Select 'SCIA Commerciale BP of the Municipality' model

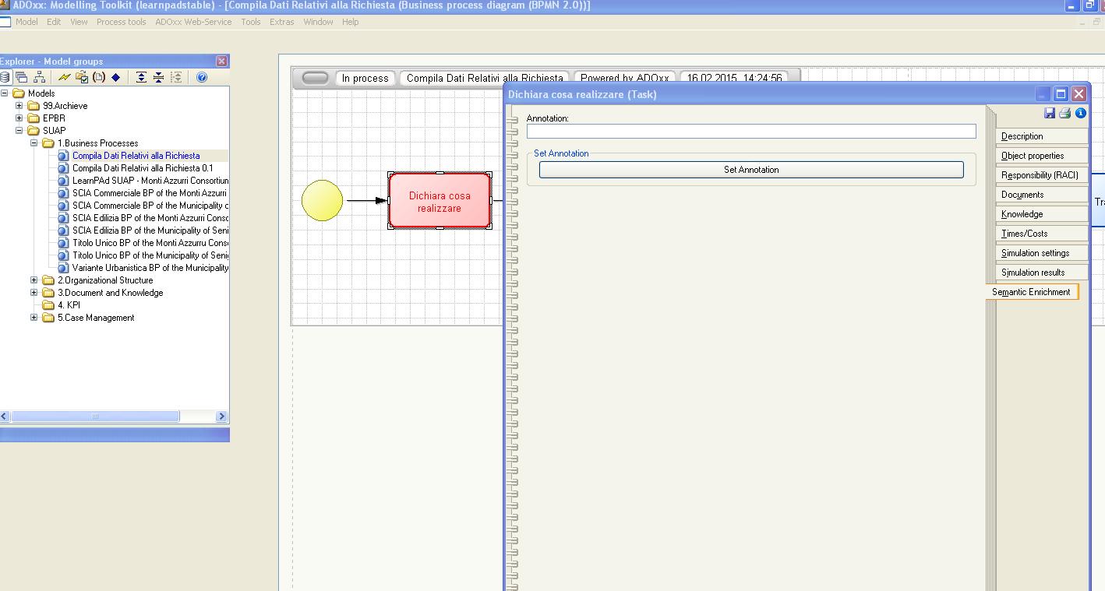[150, 206]
